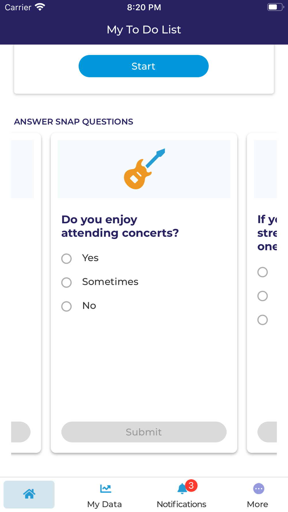Open the Home tab icon

click(29, 494)
